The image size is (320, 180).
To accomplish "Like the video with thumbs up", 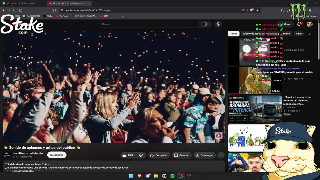I will coord(128,155).
